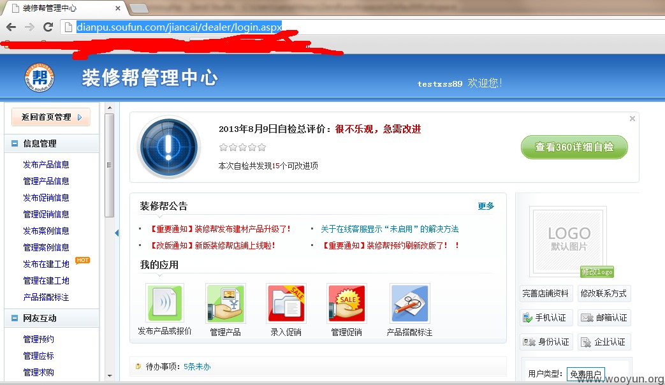Click 修改logo green label
The height and width of the screenshot is (385, 665).
point(597,272)
